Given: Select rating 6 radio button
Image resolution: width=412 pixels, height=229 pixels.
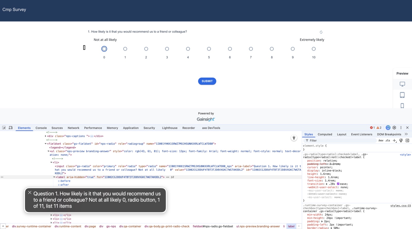Looking at the screenshot, I should pos(230,49).
